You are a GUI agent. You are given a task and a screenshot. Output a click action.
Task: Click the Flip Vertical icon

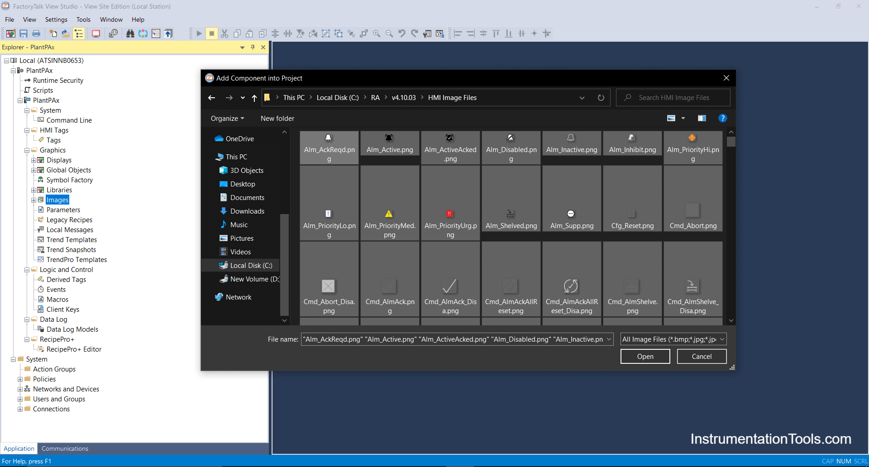pyautogui.click(x=301, y=33)
